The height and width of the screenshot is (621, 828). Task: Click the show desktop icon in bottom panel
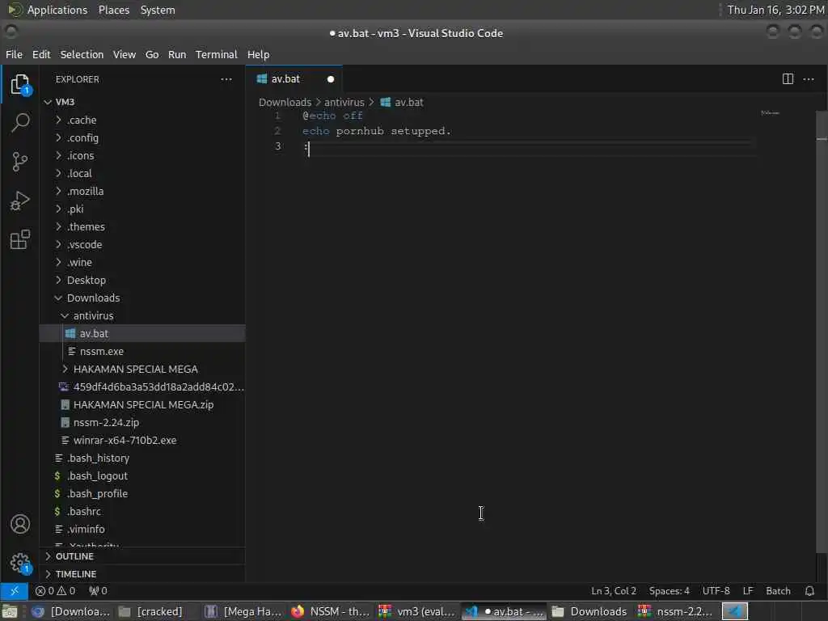pyautogui.click(x=10, y=611)
